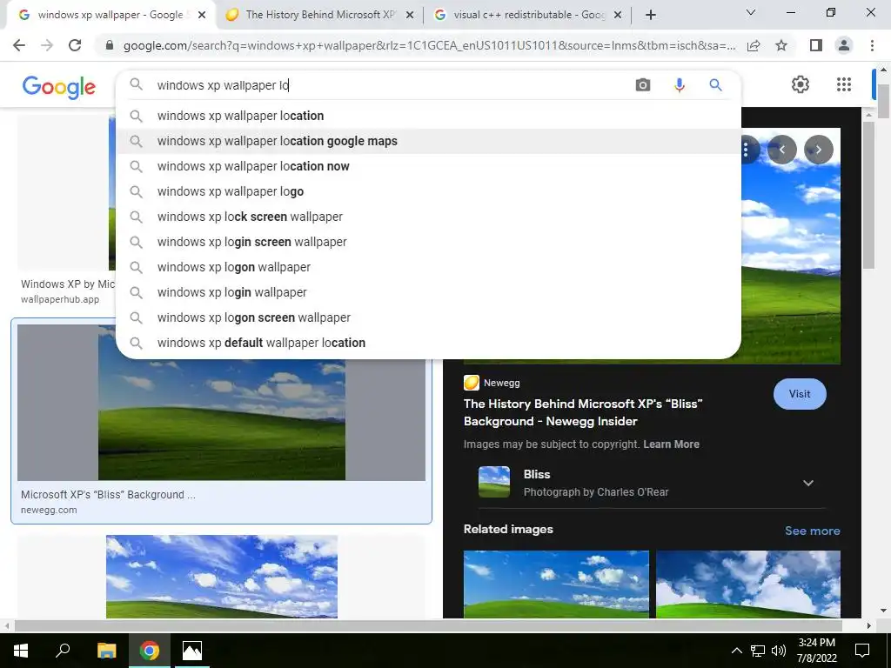Choose suggestion 'windows xp wallpaper location now'

click(x=428, y=166)
